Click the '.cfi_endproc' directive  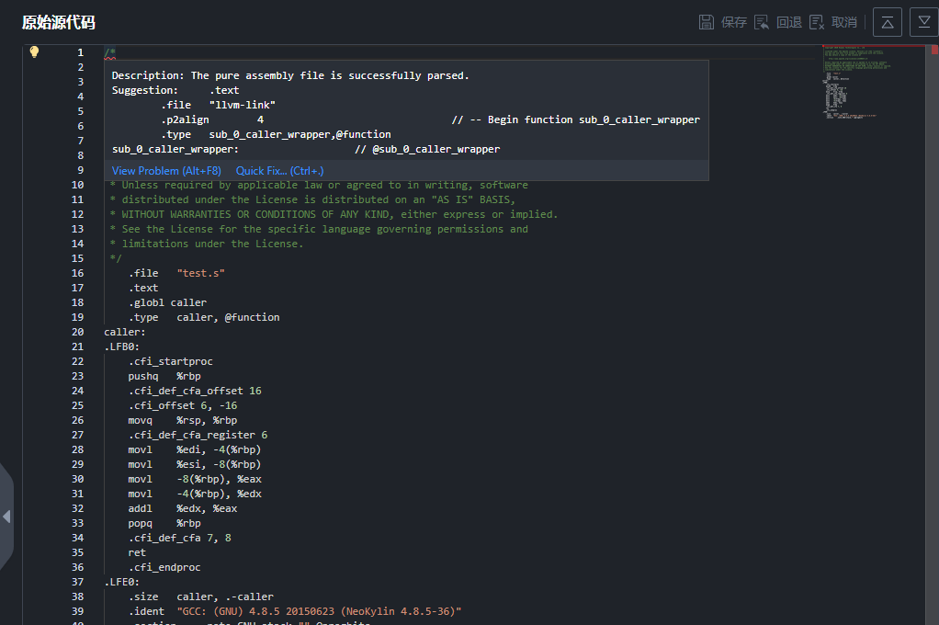[164, 567]
